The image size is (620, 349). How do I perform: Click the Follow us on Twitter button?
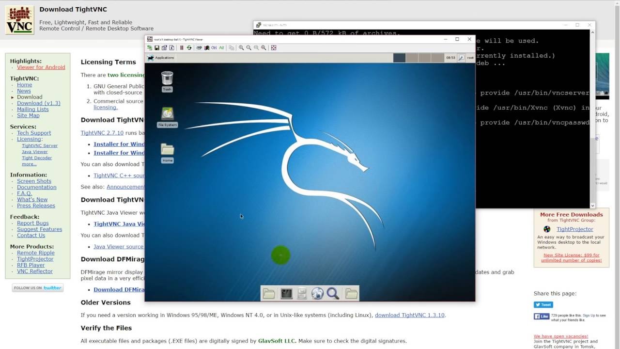tap(38, 288)
